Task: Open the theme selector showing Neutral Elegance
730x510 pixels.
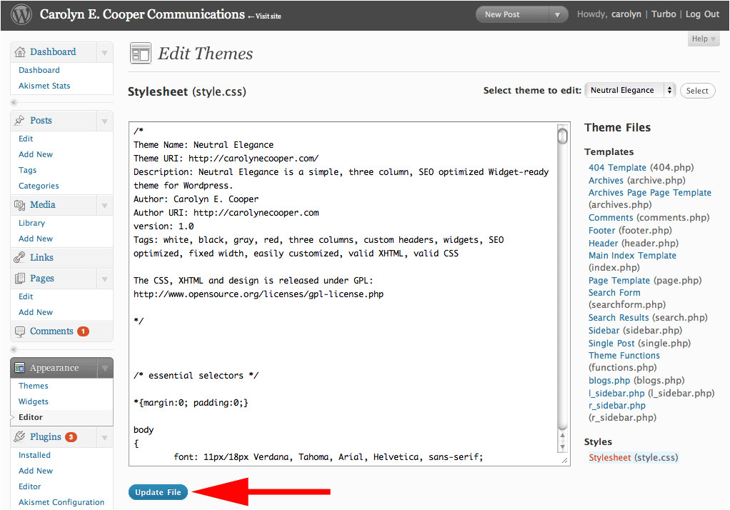Action: 631,90
